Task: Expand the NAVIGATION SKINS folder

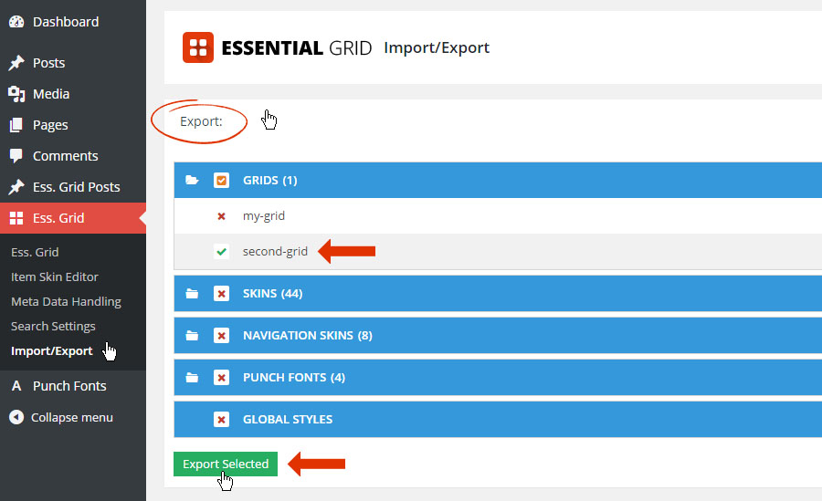Action: click(192, 336)
